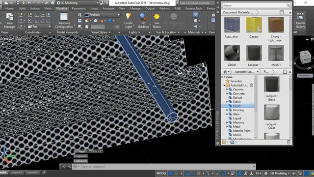Toggle the lineweight display icon
Screen dimensions: 314x177
pos(233,173)
